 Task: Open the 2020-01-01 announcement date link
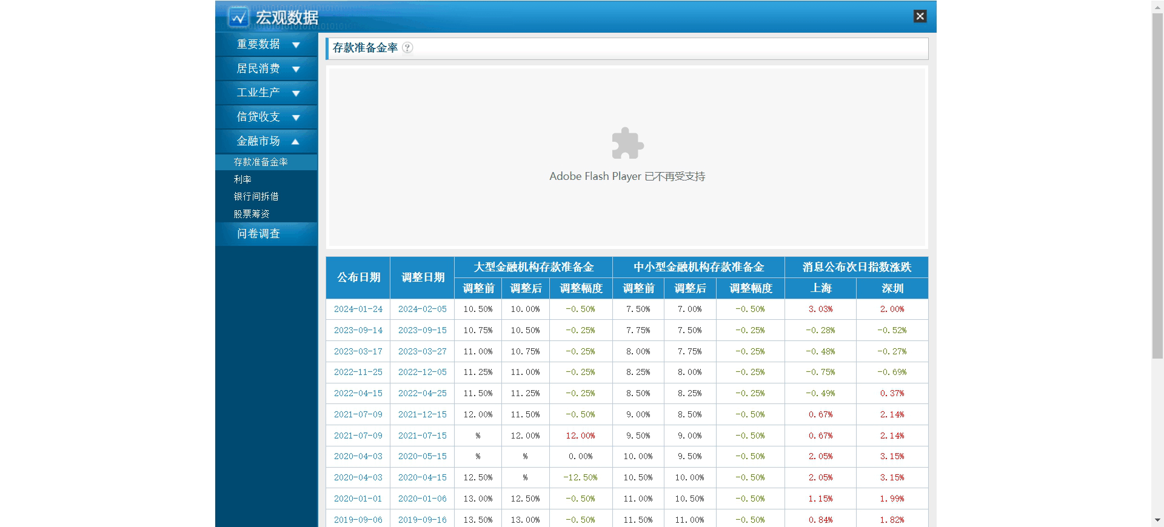358,499
